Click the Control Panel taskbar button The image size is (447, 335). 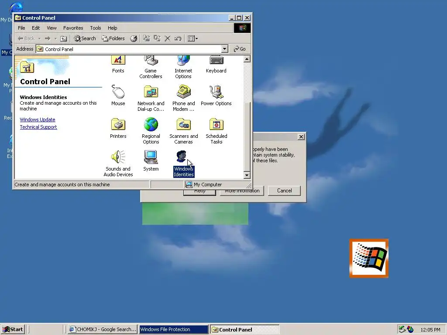click(245, 329)
